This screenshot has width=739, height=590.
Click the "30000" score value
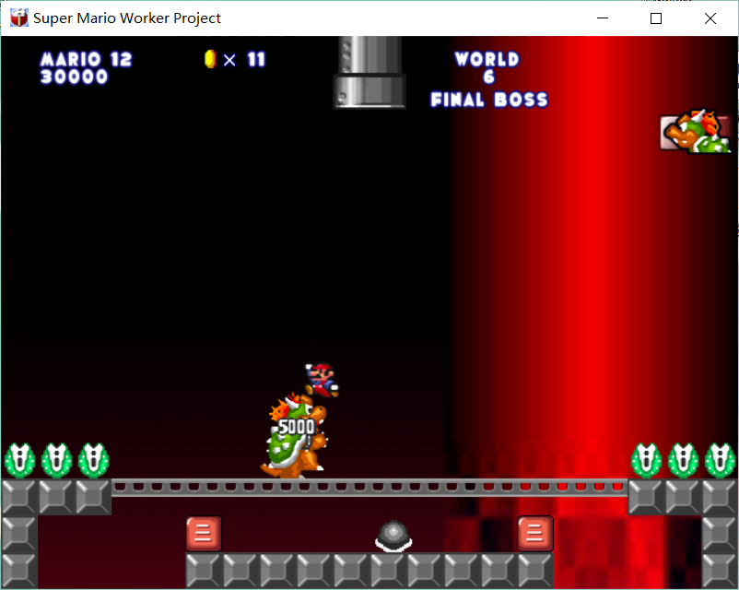(75, 77)
